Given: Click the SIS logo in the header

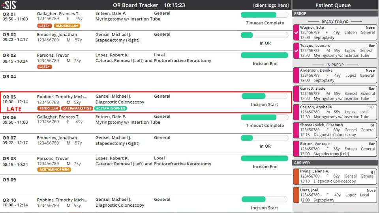Looking at the screenshot, I should (9, 5).
